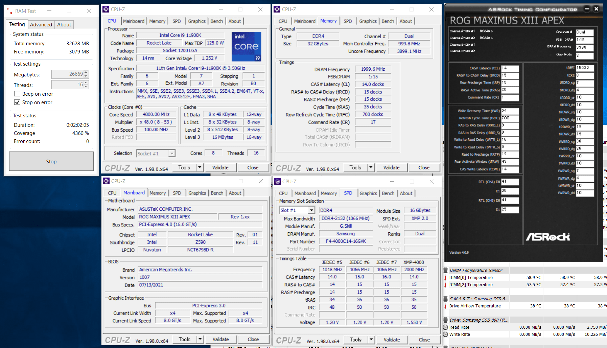Click Validate in the SPD tab window
607x348 pixels.
[x=392, y=340]
